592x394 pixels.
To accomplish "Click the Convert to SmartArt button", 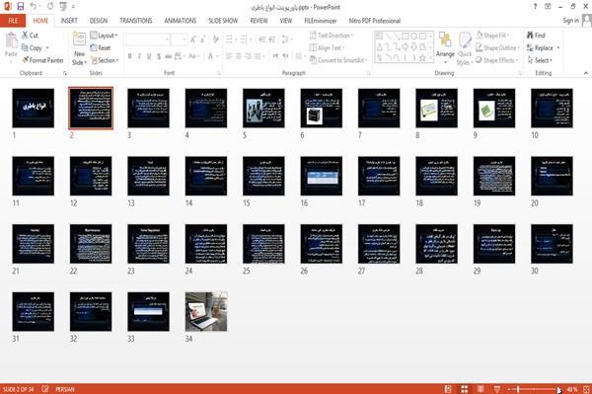I will pyautogui.click(x=337, y=60).
